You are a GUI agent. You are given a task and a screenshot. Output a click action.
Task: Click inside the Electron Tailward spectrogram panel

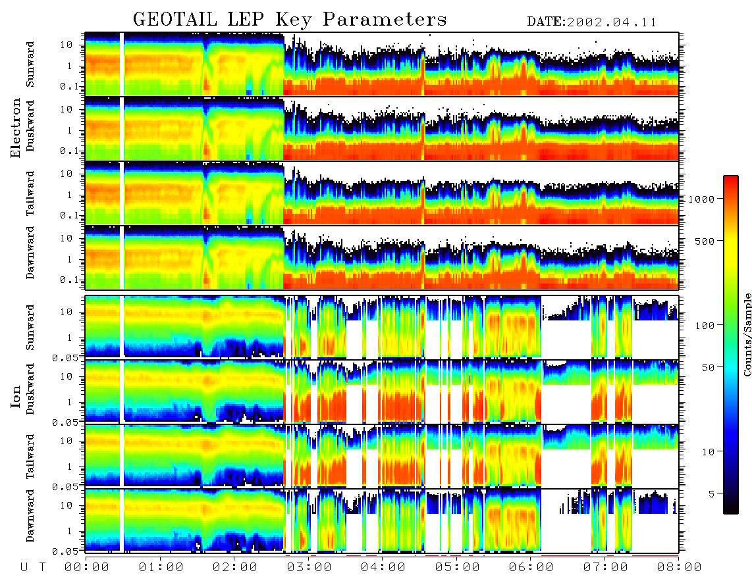(x=382, y=193)
